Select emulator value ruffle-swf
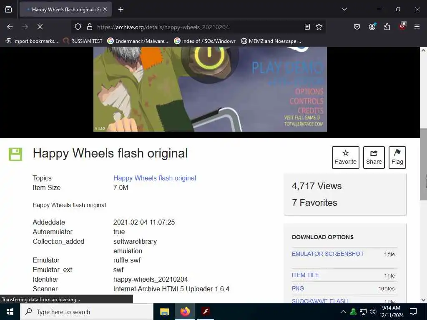 tap(127, 260)
